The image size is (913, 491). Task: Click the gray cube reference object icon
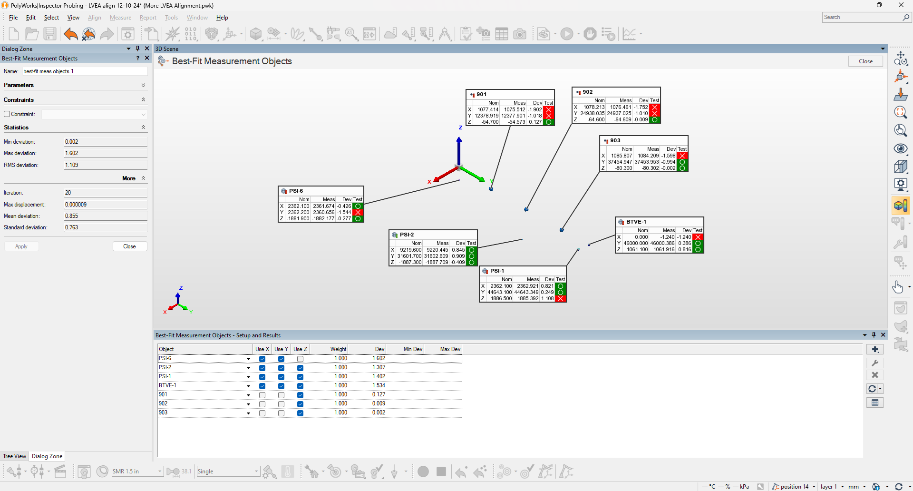click(256, 34)
